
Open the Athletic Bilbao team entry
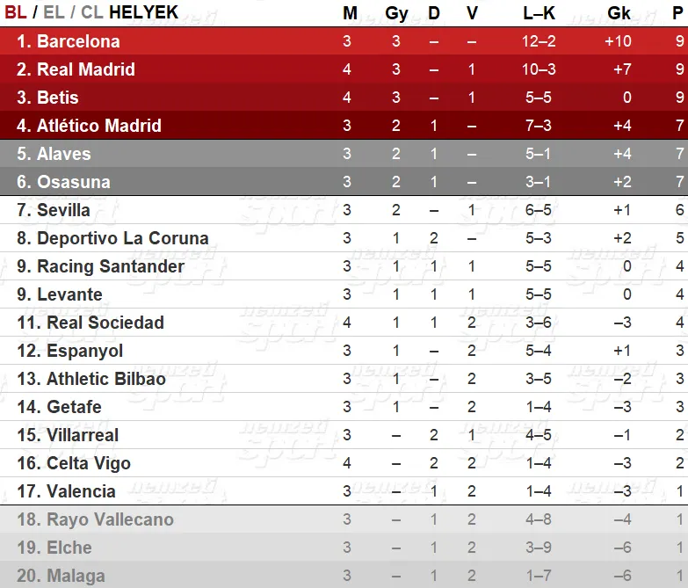(x=344, y=379)
